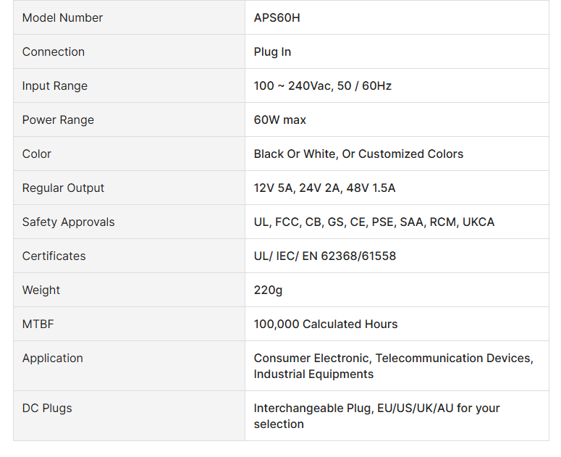Click the Color row label
This screenshot has width=561, height=457.
tap(37, 154)
